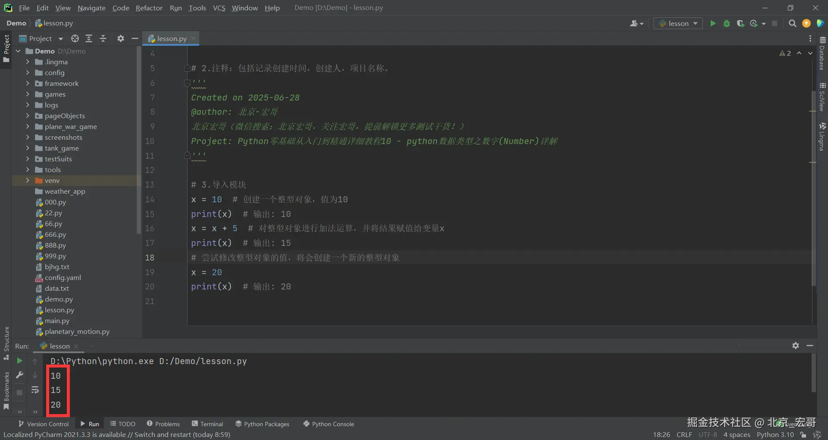This screenshot has width=828, height=440.
Task: Click the Project tree scrollbar
Action: [139, 140]
